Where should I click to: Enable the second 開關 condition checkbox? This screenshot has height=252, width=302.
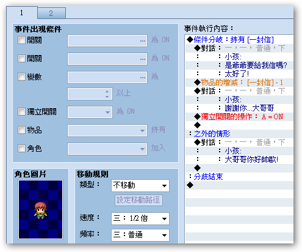pos(21,59)
